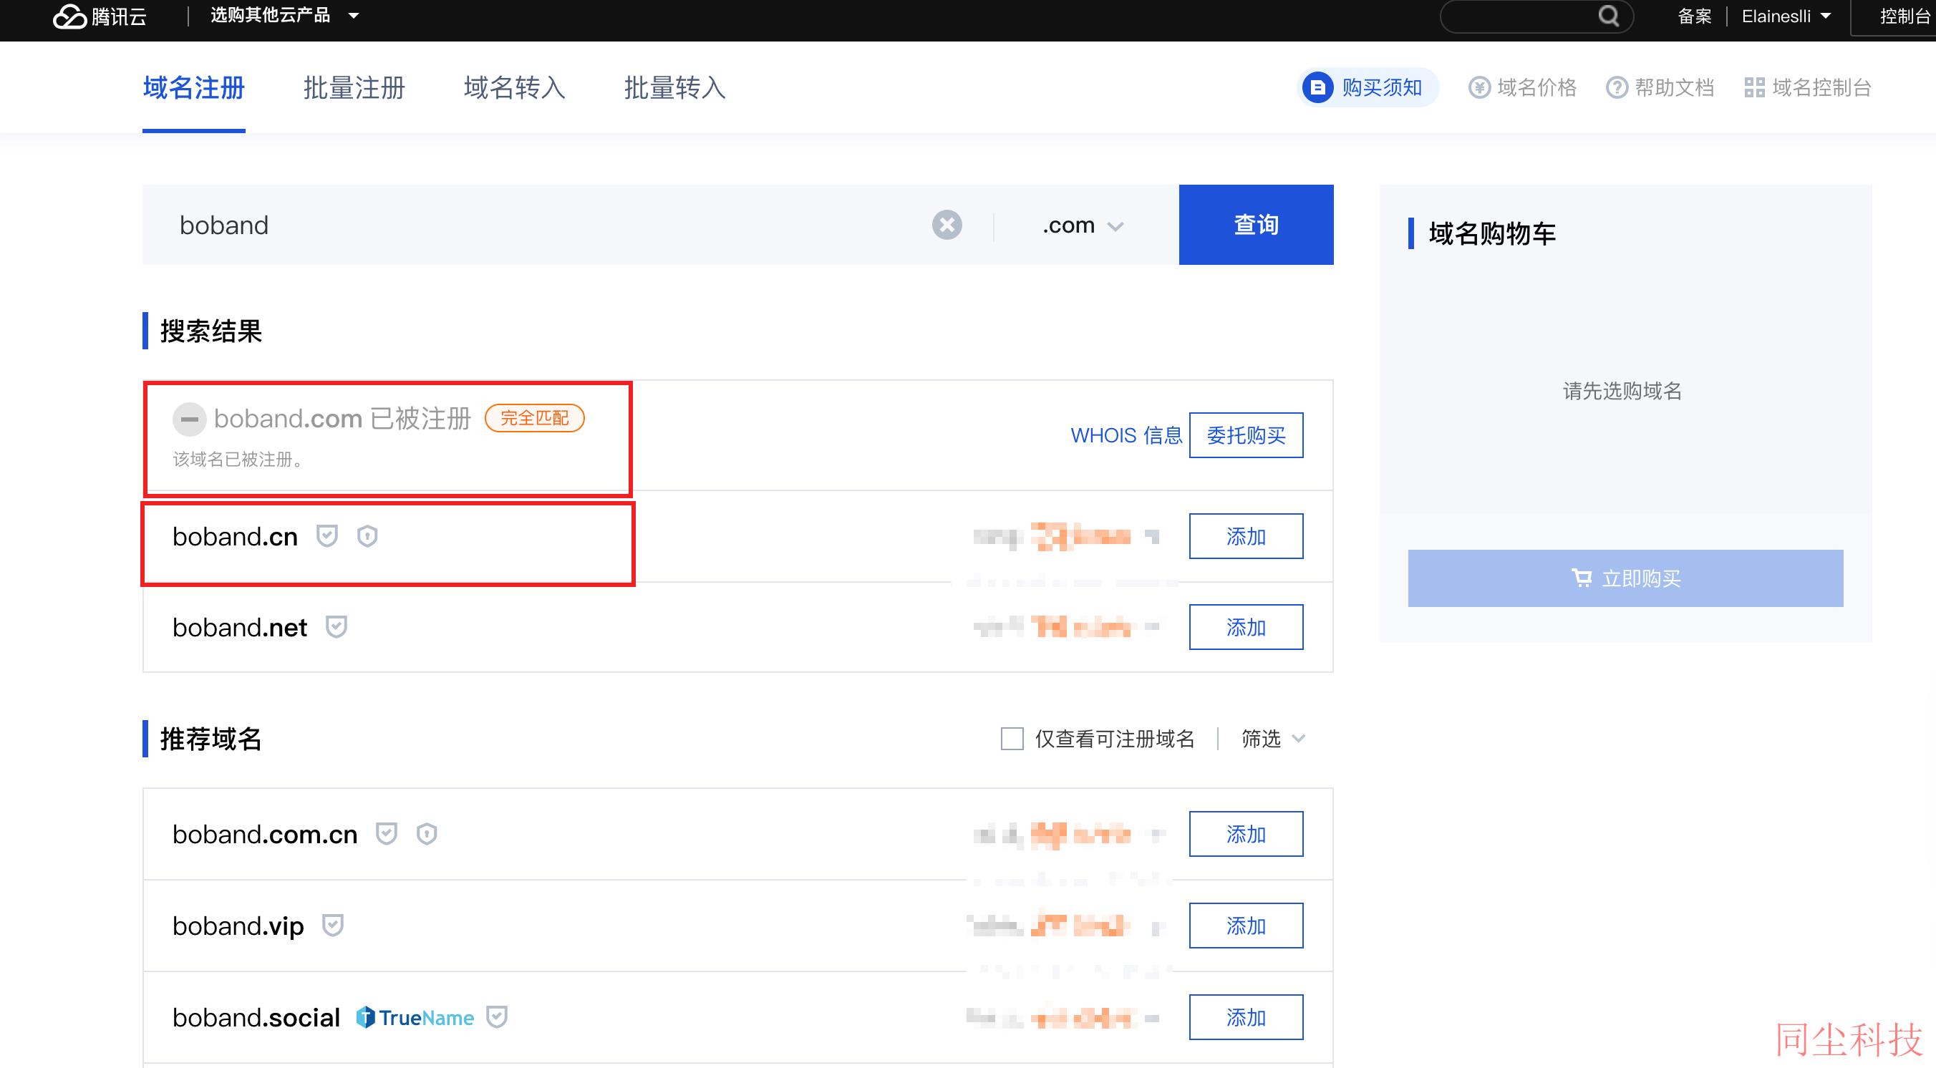This screenshot has height=1068, width=1936.
Task: Click the check shield icon next to boband.cn
Action: tap(327, 536)
